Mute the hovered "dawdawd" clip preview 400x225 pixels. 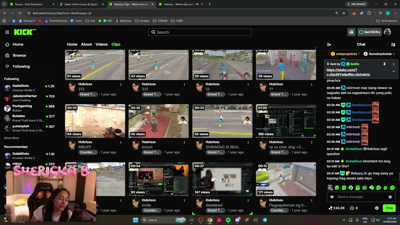247,191
